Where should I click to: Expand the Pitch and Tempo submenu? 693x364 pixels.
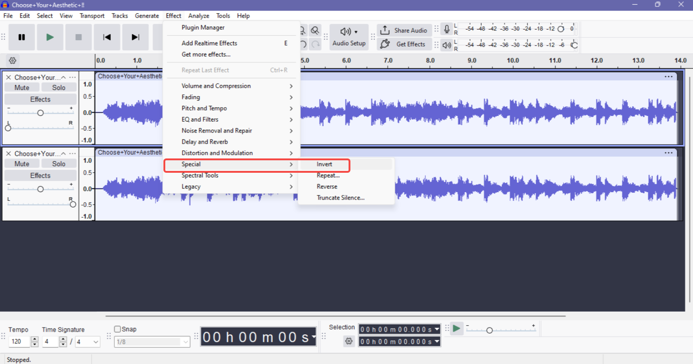[232, 108]
